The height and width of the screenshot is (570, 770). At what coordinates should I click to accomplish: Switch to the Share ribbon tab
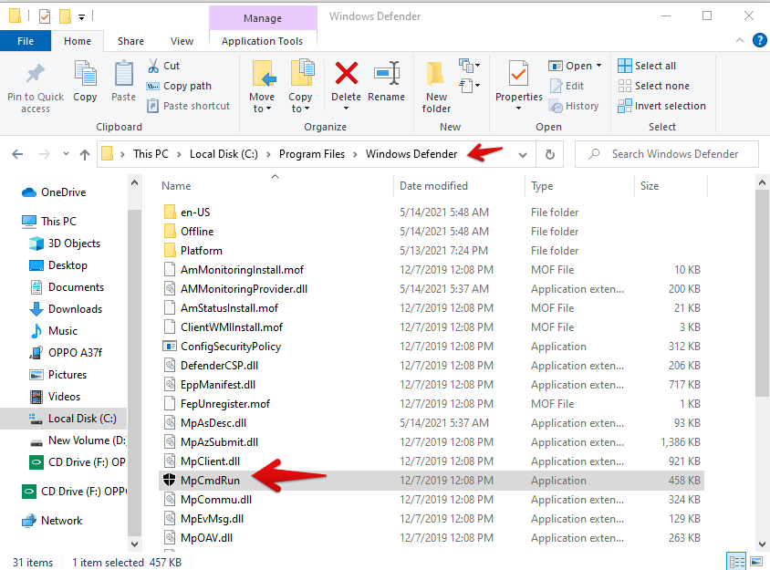coord(130,41)
